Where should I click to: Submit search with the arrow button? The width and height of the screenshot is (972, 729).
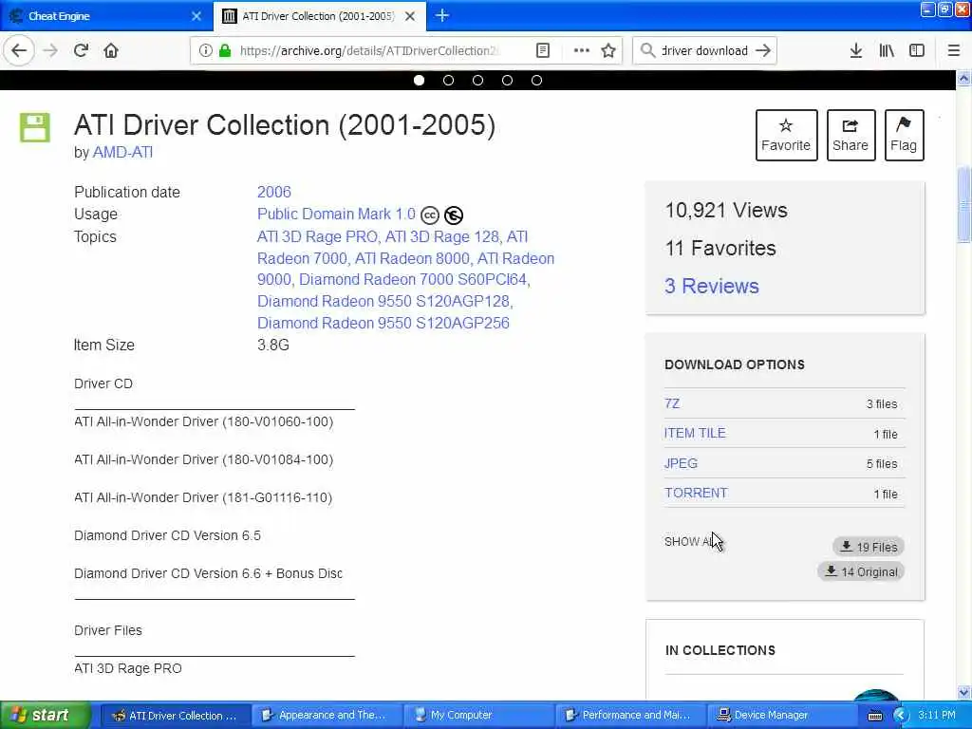pyautogui.click(x=763, y=50)
